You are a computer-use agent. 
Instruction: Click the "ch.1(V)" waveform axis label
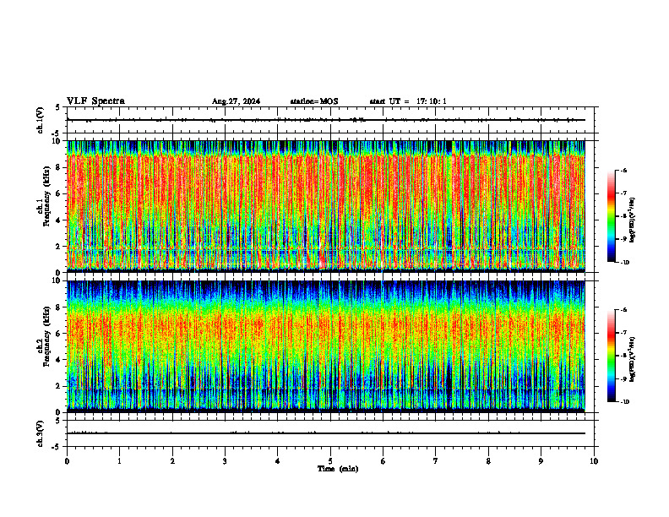41,120
